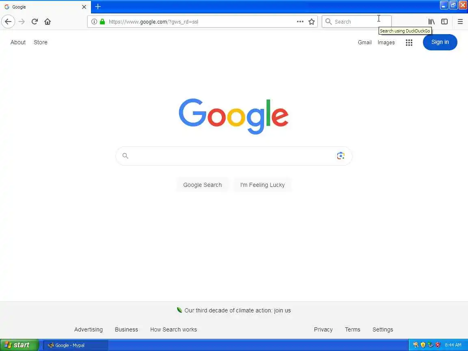Open the Privacy footer link
This screenshot has height=351, width=468.
(323, 329)
